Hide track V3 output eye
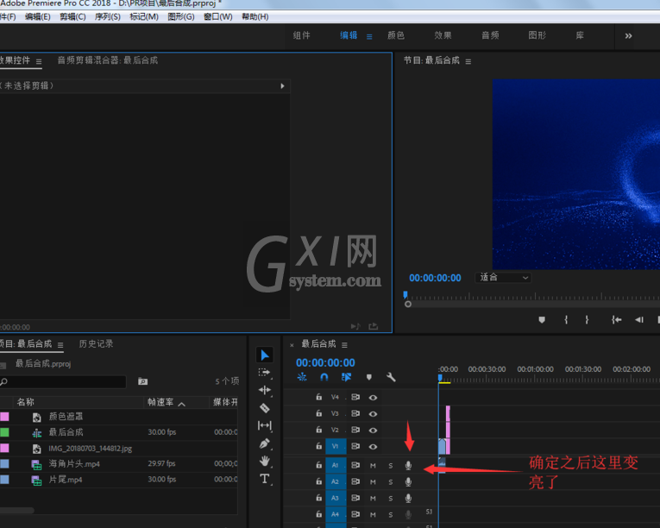This screenshot has width=660, height=528. click(373, 414)
